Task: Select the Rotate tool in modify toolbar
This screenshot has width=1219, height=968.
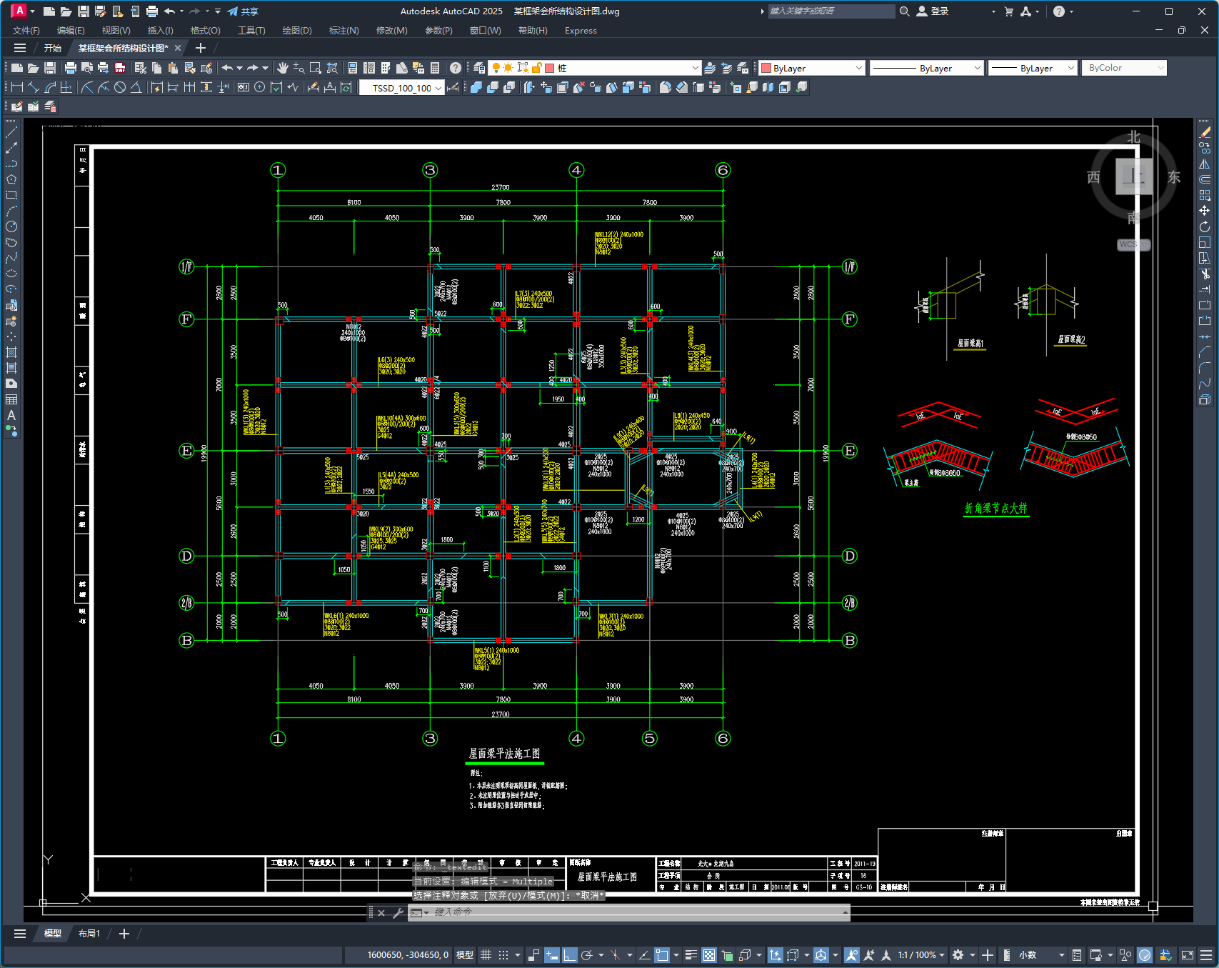Action: (x=1205, y=226)
